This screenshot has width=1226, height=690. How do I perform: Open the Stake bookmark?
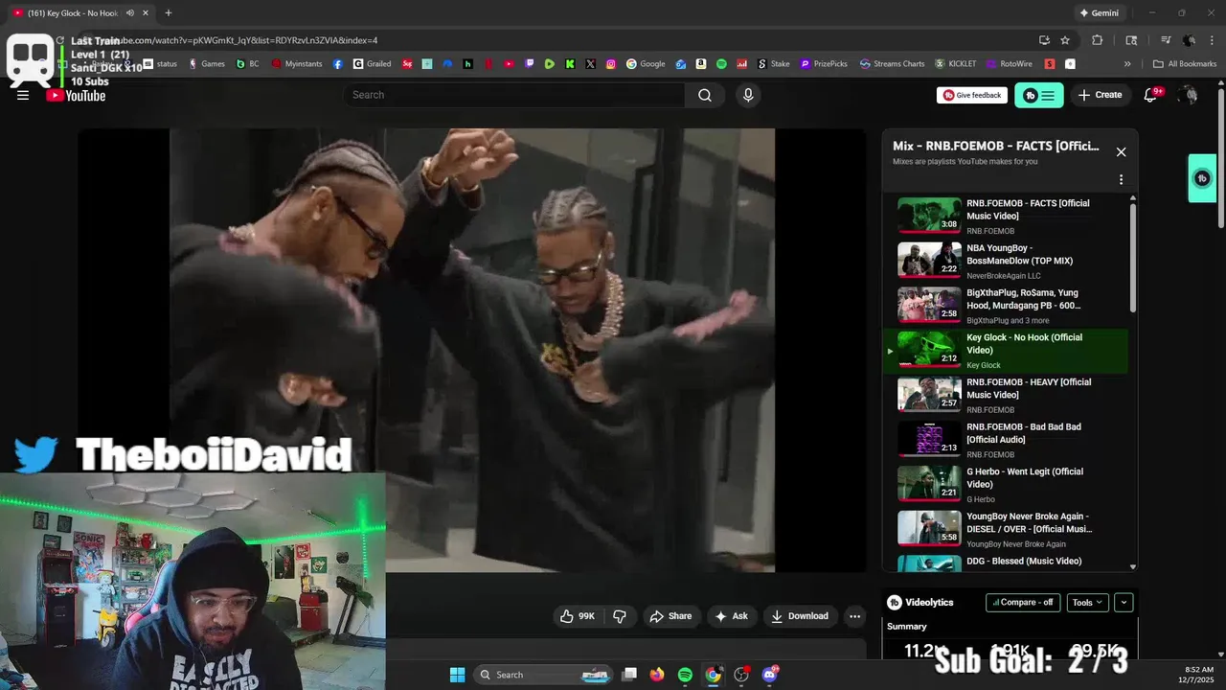point(774,64)
